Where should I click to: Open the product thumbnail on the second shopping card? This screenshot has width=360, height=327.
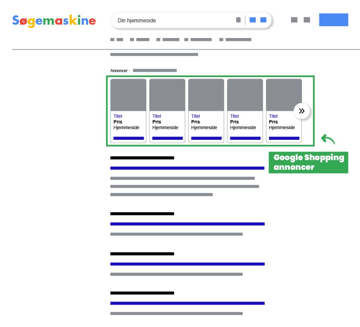(x=167, y=94)
